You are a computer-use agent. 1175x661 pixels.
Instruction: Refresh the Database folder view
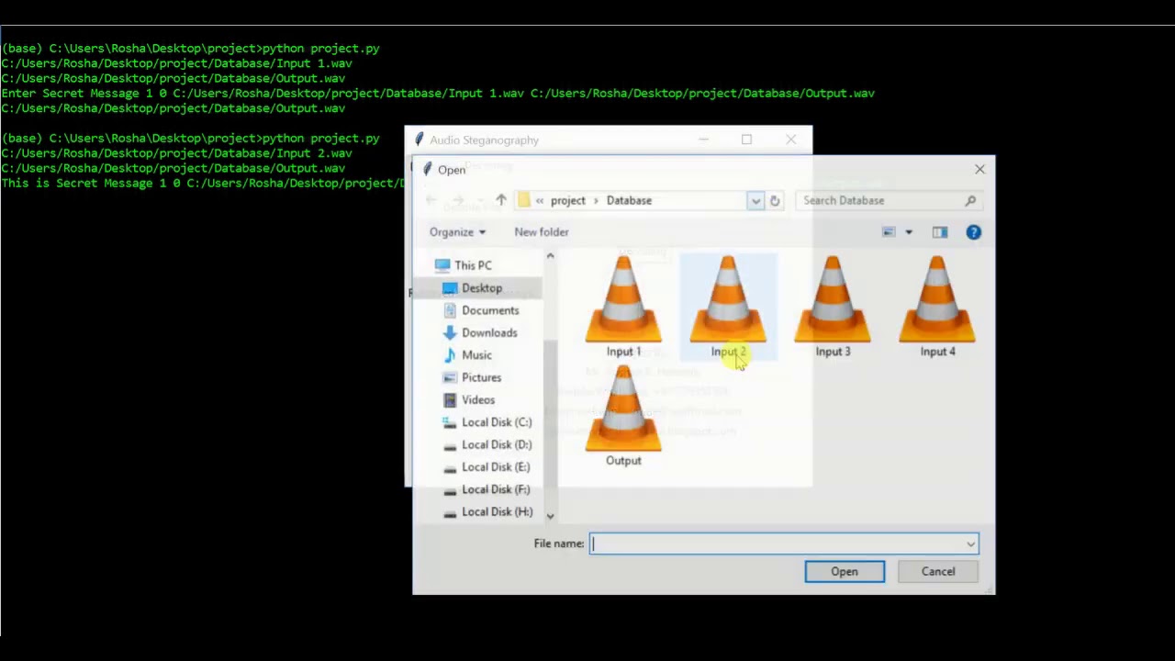(775, 200)
